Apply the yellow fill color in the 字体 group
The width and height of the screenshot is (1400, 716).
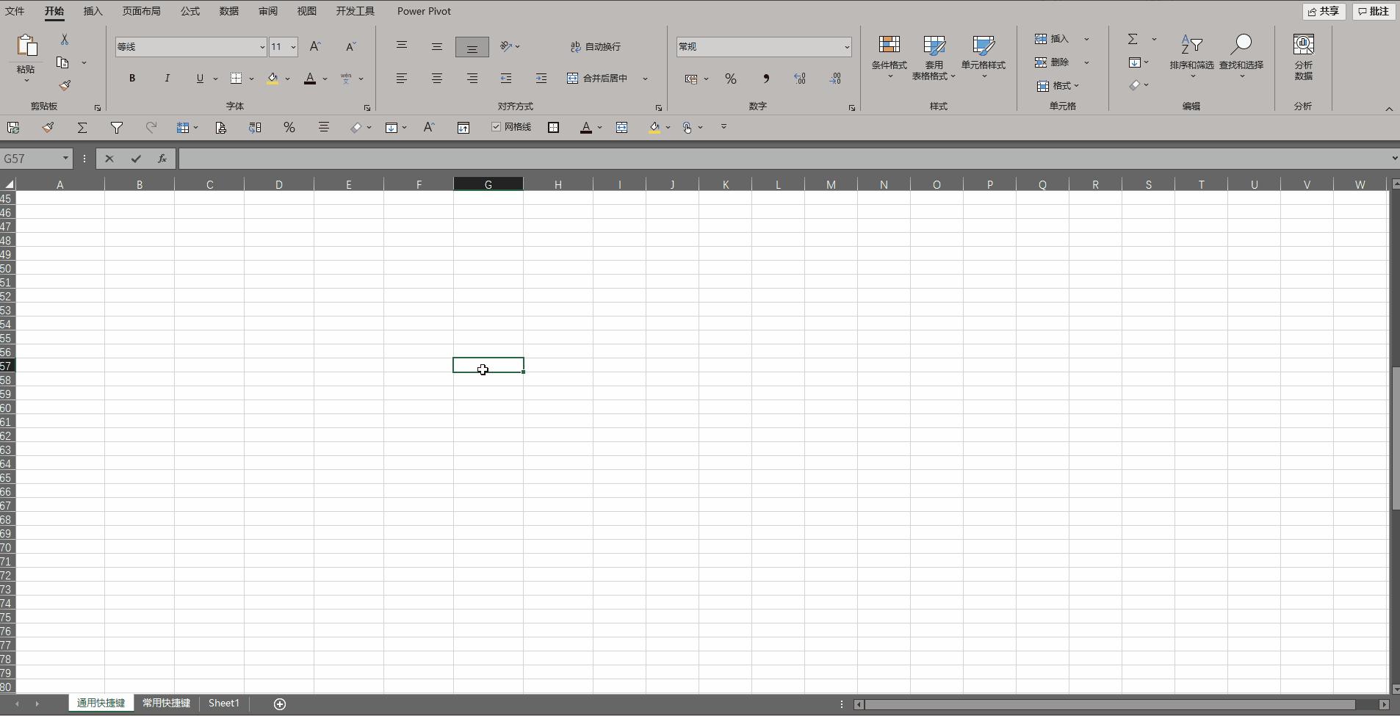pos(273,78)
